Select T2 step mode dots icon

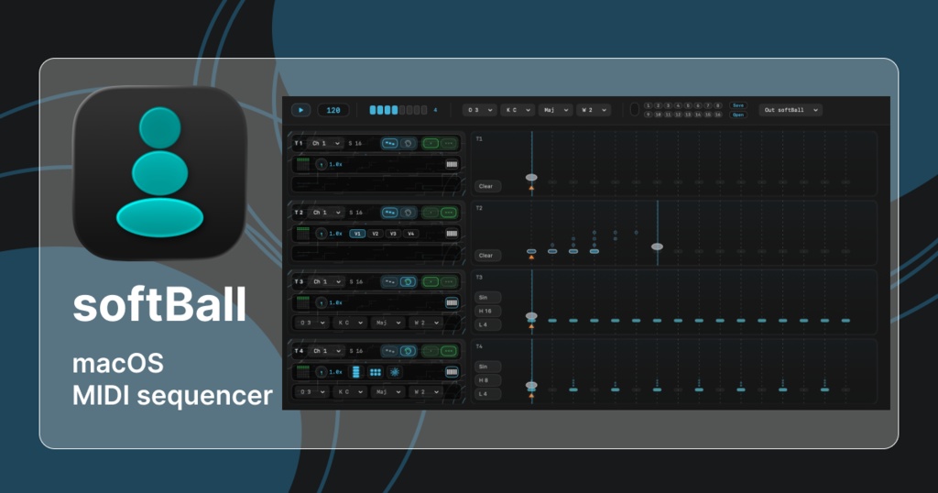(x=390, y=213)
